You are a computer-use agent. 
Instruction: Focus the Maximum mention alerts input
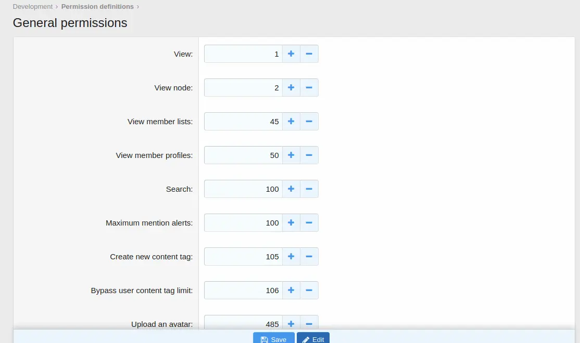[x=243, y=223]
